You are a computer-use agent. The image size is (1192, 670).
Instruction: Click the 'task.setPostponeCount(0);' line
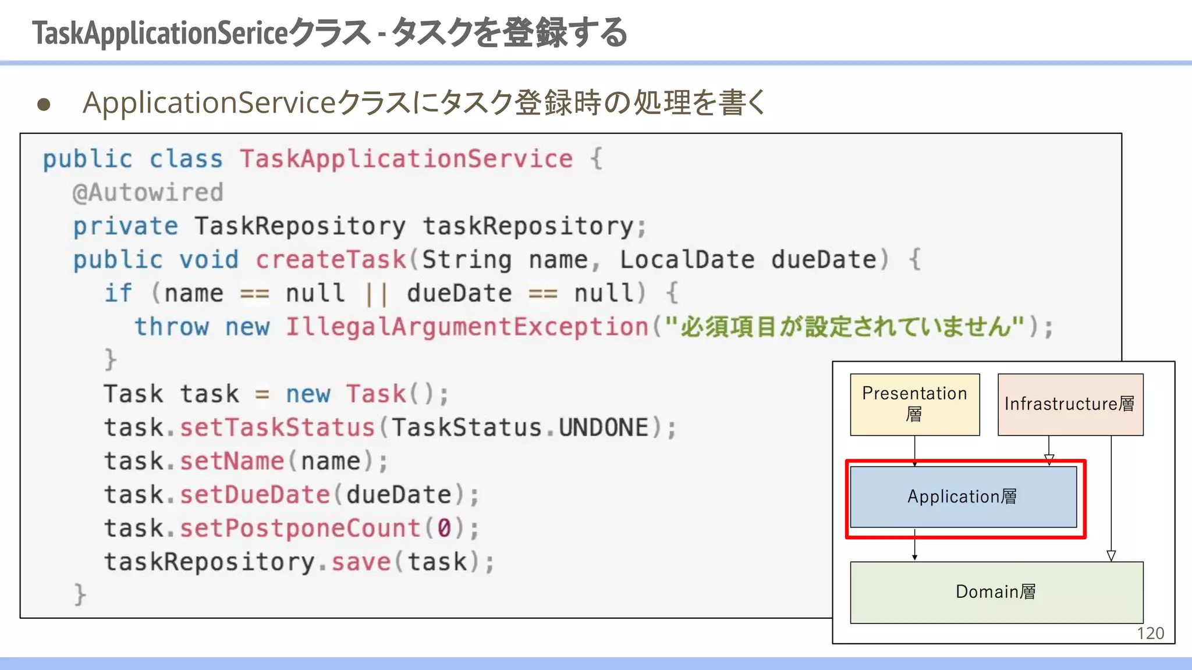(292, 528)
